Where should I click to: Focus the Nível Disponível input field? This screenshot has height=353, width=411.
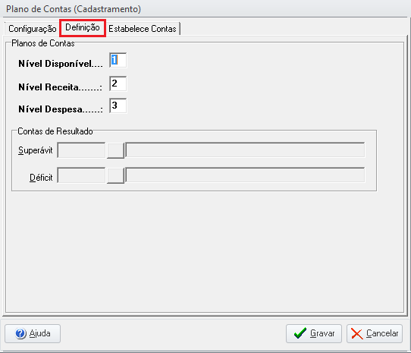(x=118, y=61)
